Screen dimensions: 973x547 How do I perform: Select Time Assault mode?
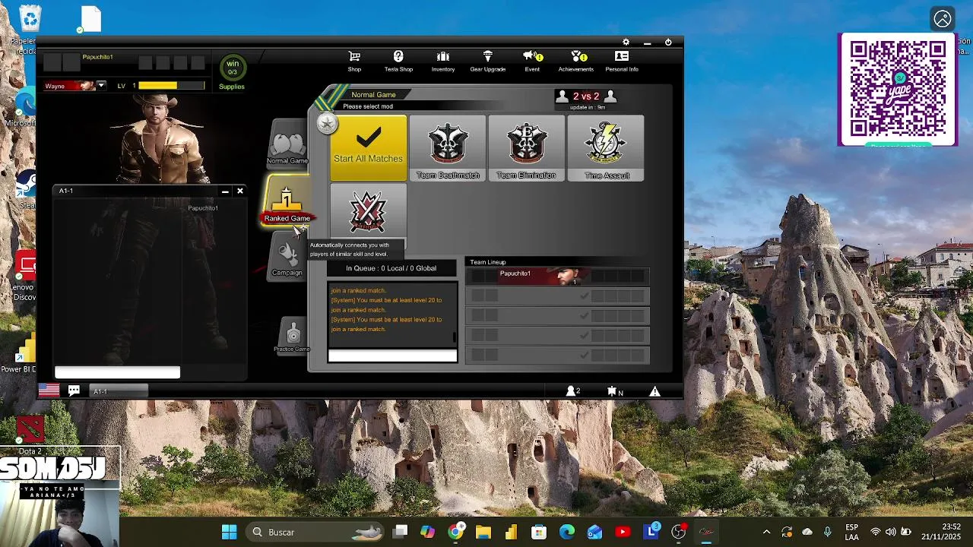pos(606,148)
